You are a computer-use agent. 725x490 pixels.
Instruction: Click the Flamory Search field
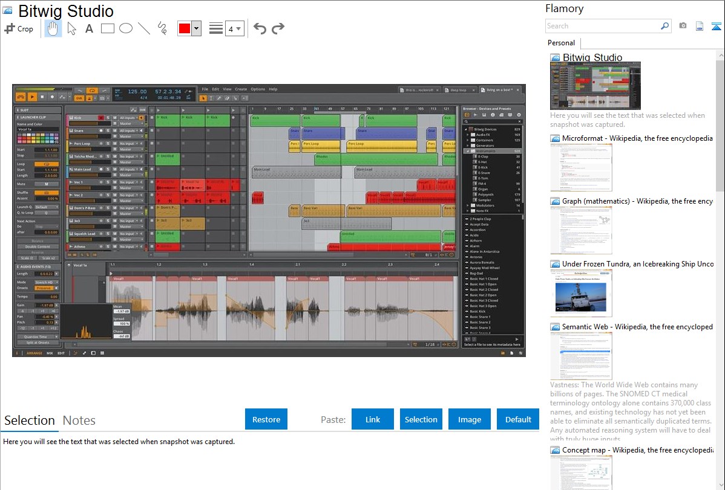pos(603,26)
